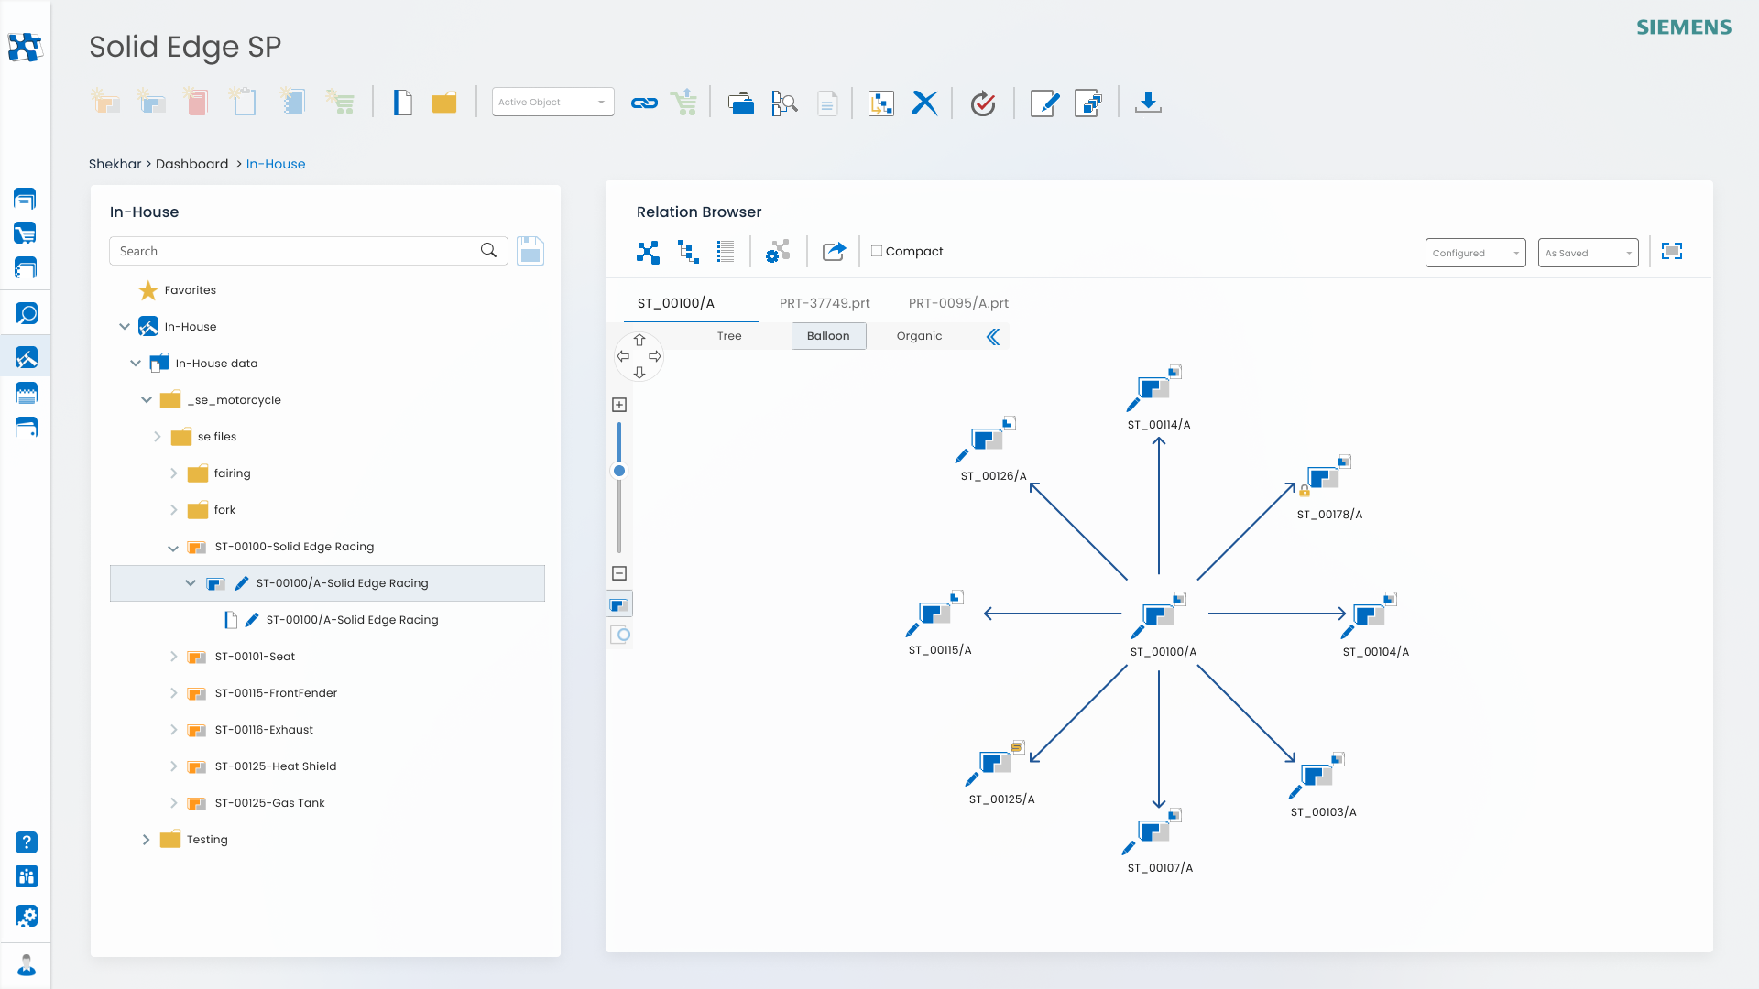
Task: Collapse the In-House data node
Action: [136, 364]
